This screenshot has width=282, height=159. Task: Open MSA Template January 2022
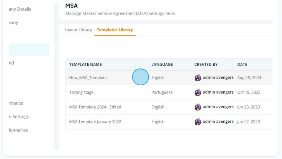pos(95,122)
